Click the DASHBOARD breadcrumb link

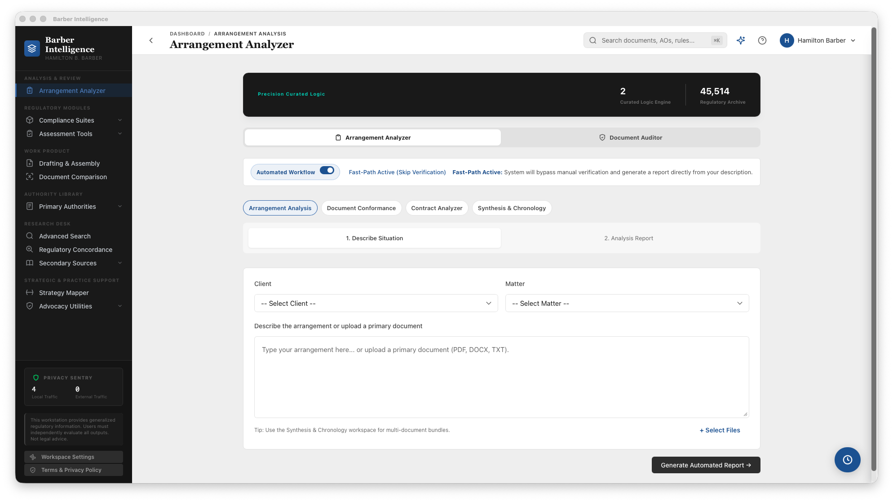click(x=187, y=34)
